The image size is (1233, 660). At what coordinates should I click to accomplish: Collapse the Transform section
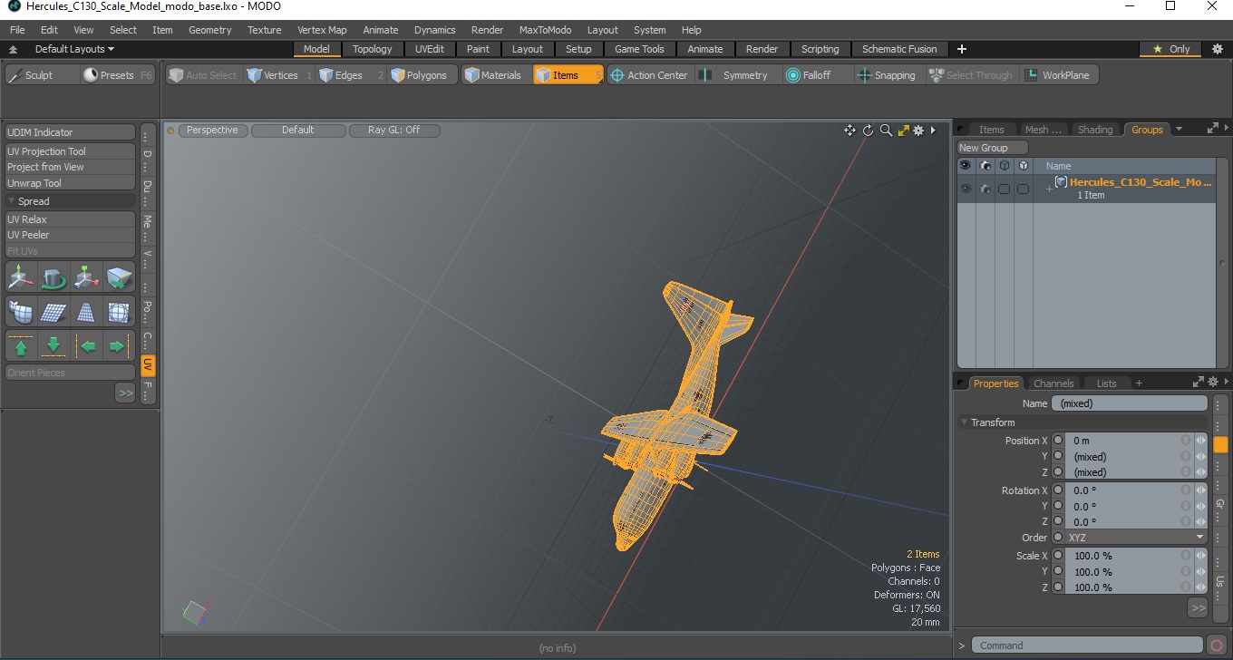[x=964, y=422]
